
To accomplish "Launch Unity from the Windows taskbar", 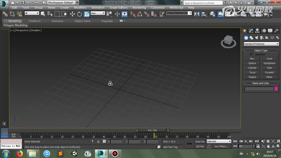I will (x=74, y=153).
